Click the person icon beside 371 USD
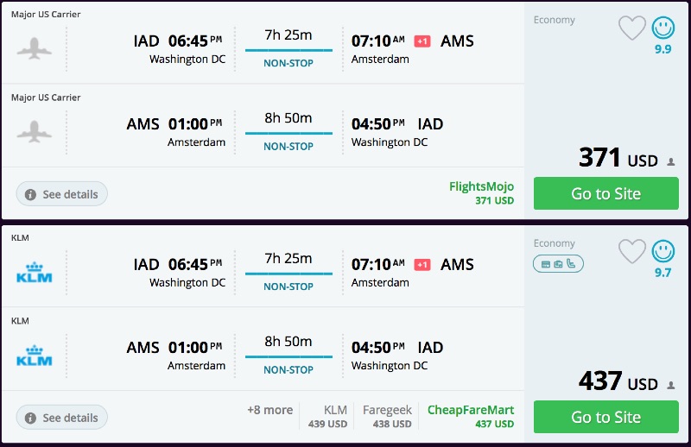This screenshot has height=447, width=691. coord(670,161)
